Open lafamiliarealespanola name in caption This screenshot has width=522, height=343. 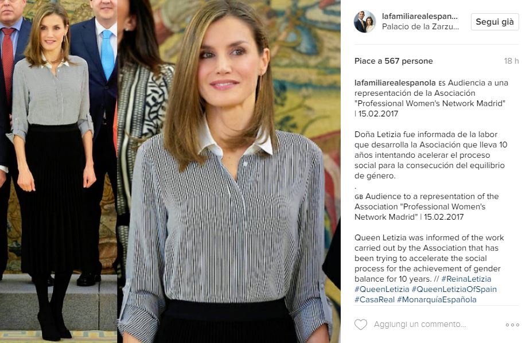[x=395, y=83]
